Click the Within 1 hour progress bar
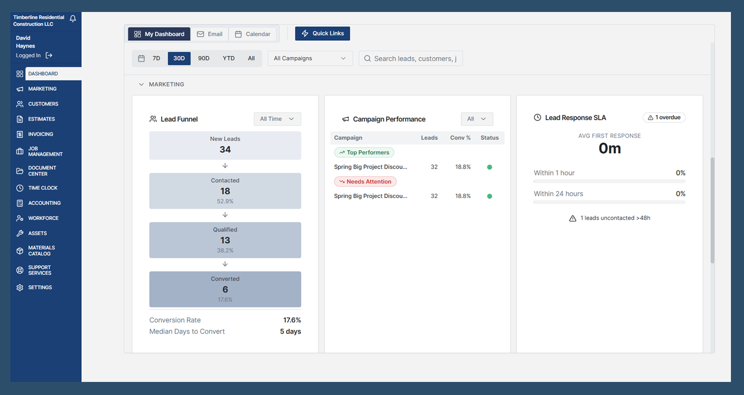This screenshot has width=744, height=395. point(609,181)
